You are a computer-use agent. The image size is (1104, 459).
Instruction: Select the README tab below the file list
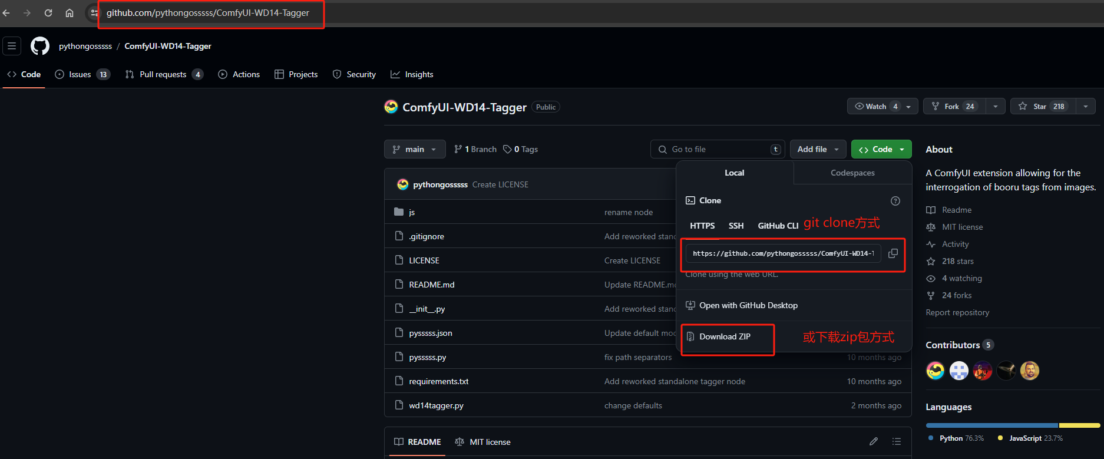coord(417,442)
